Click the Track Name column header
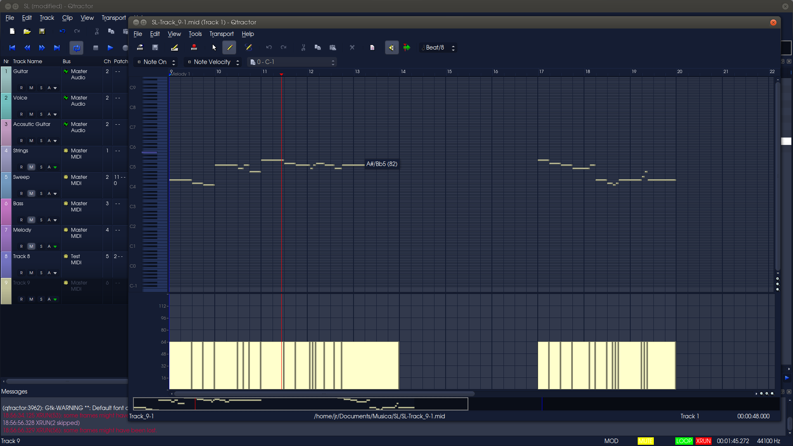793x446 pixels. coord(28,62)
